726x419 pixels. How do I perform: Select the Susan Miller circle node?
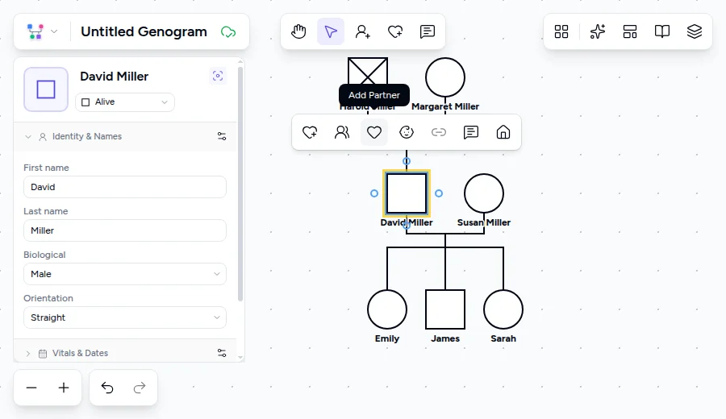[x=484, y=193]
